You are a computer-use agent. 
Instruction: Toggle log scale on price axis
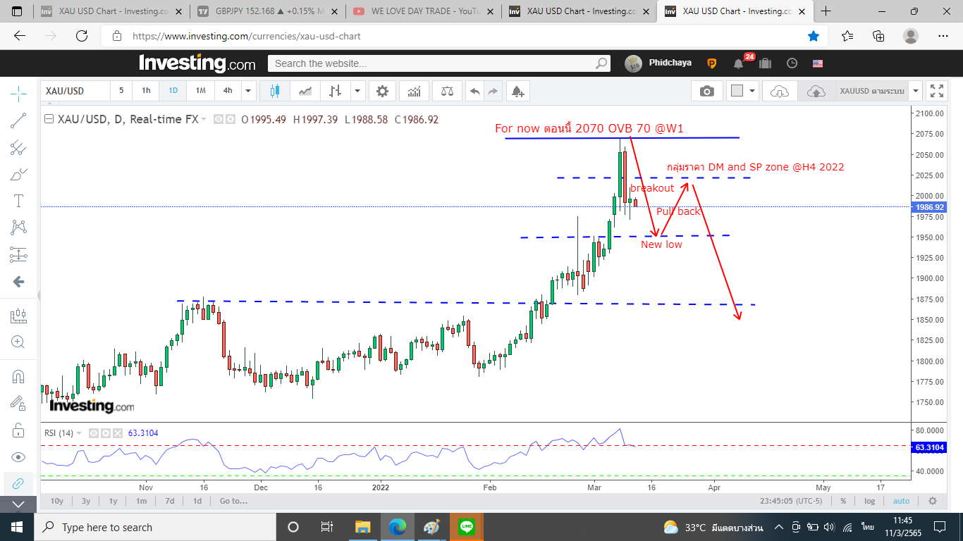coord(870,501)
